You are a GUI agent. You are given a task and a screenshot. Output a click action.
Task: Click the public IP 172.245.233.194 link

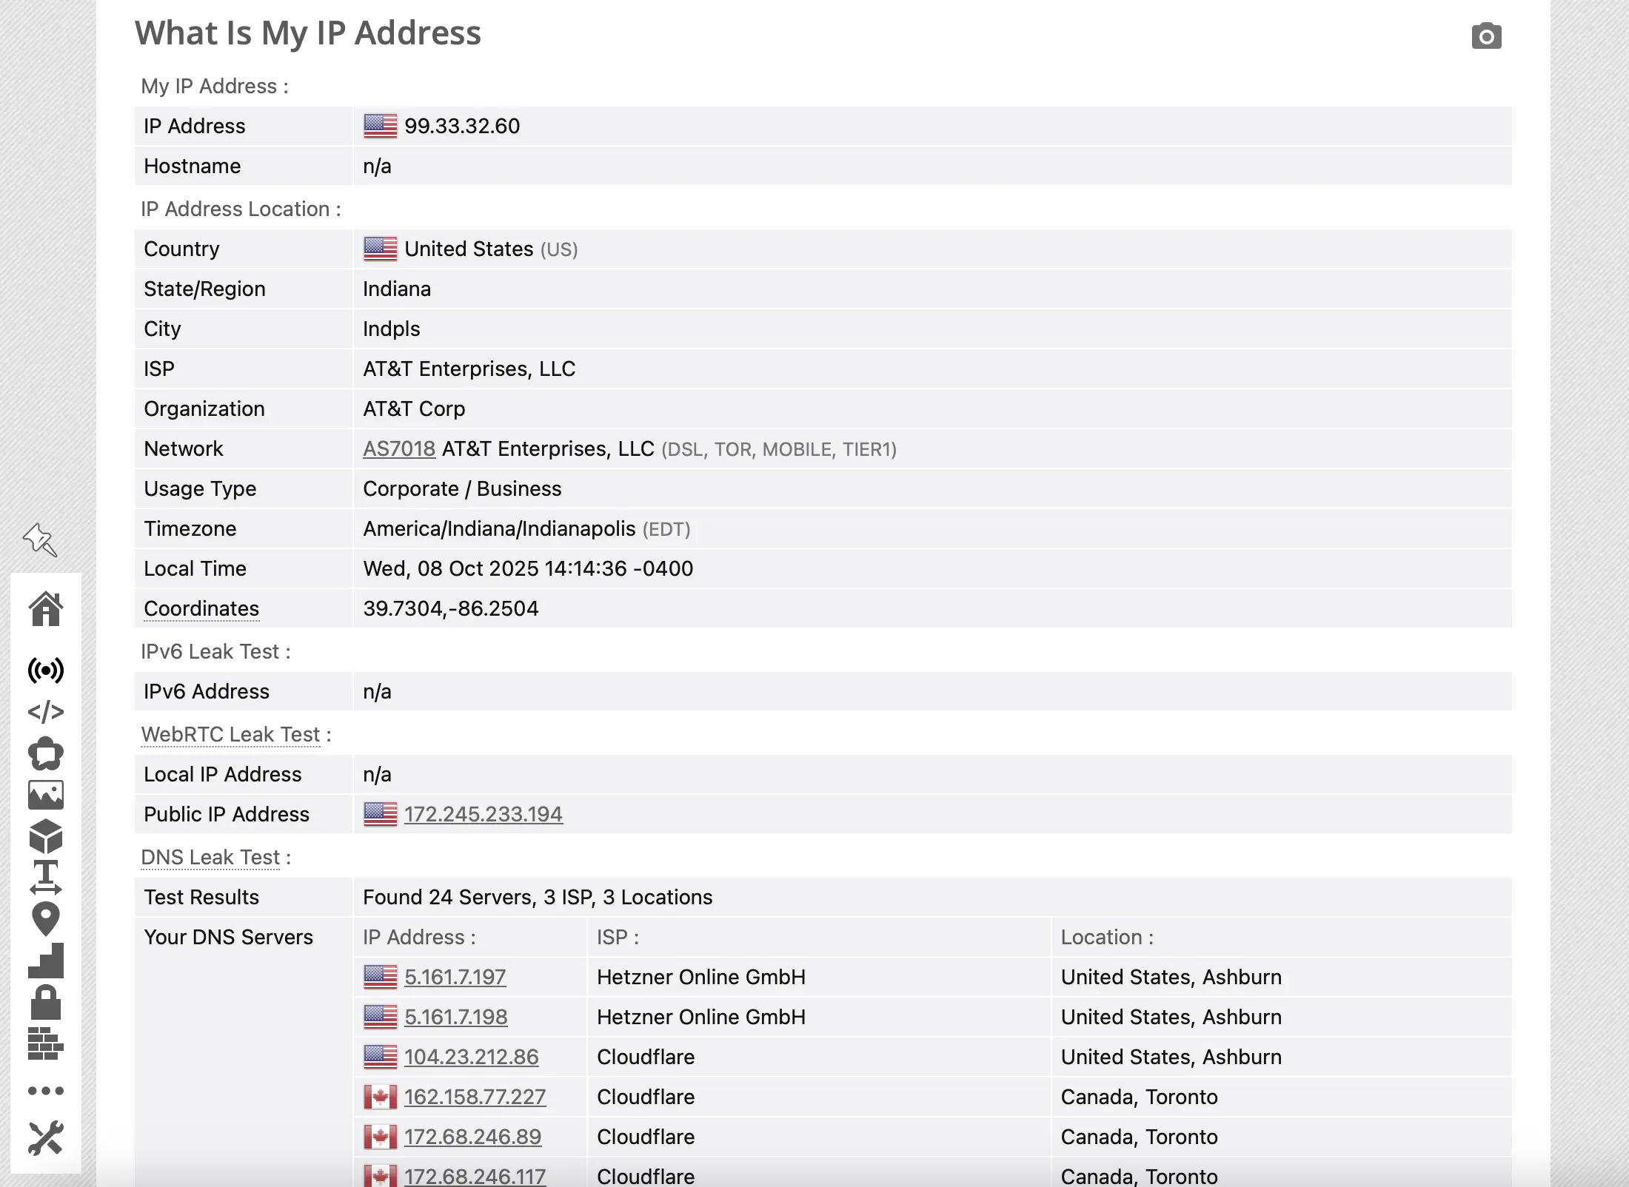click(483, 814)
